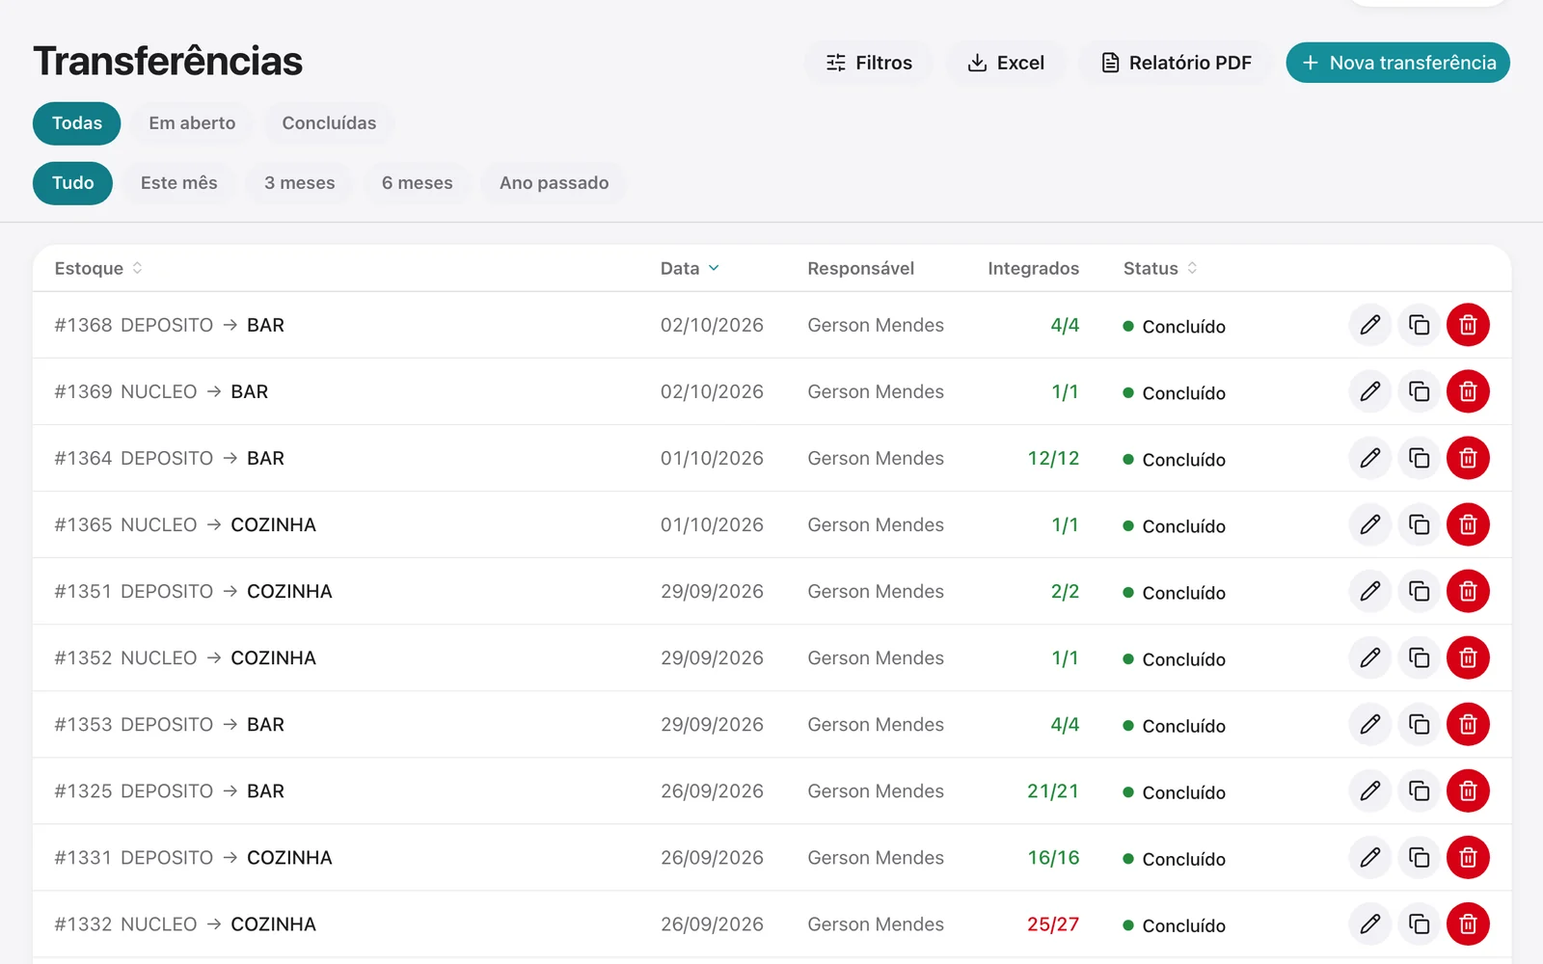The width and height of the screenshot is (1543, 964).
Task: Open row #1331 DEPOSITO to COZINHA
Action: tap(771, 857)
